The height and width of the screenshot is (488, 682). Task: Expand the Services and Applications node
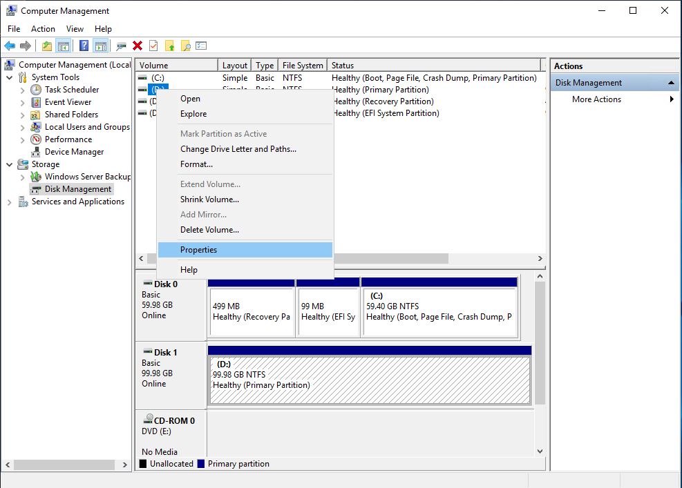[x=9, y=202]
